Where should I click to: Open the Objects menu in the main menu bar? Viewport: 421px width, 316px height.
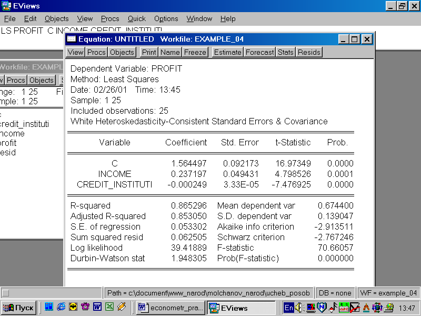click(57, 19)
